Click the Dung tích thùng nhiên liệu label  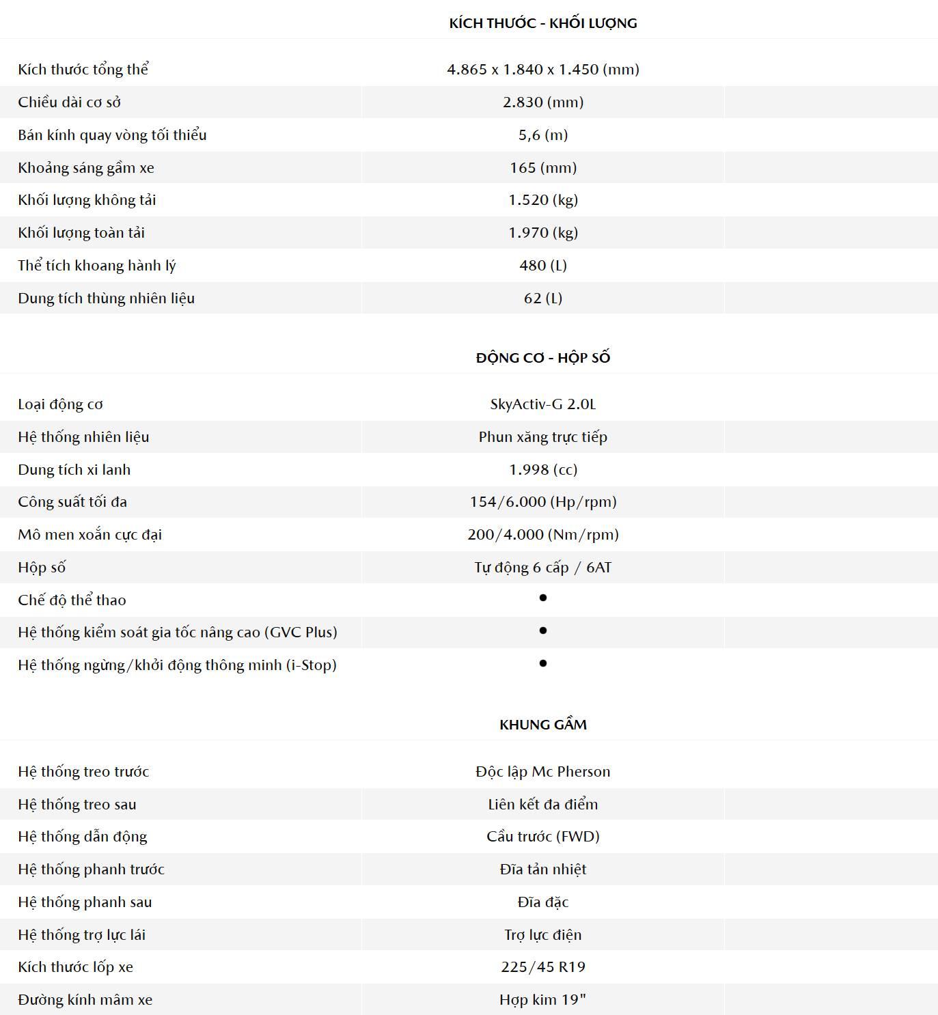107,298
